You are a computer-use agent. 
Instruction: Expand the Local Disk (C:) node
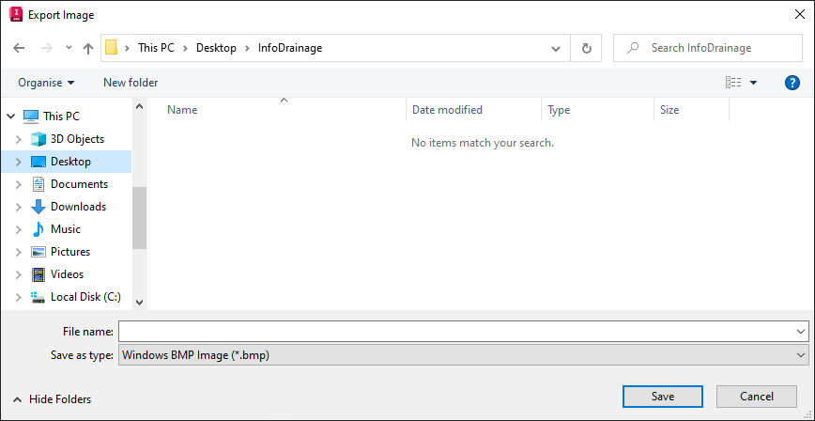click(x=18, y=297)
